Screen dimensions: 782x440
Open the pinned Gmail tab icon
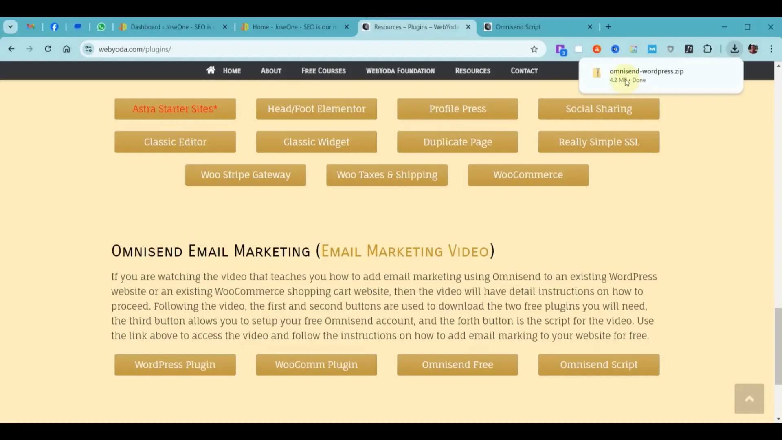pos(31,27)
